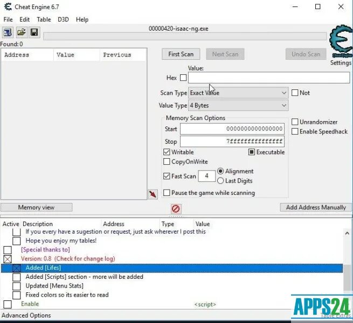Click the Stop address field

click(232, 142)
